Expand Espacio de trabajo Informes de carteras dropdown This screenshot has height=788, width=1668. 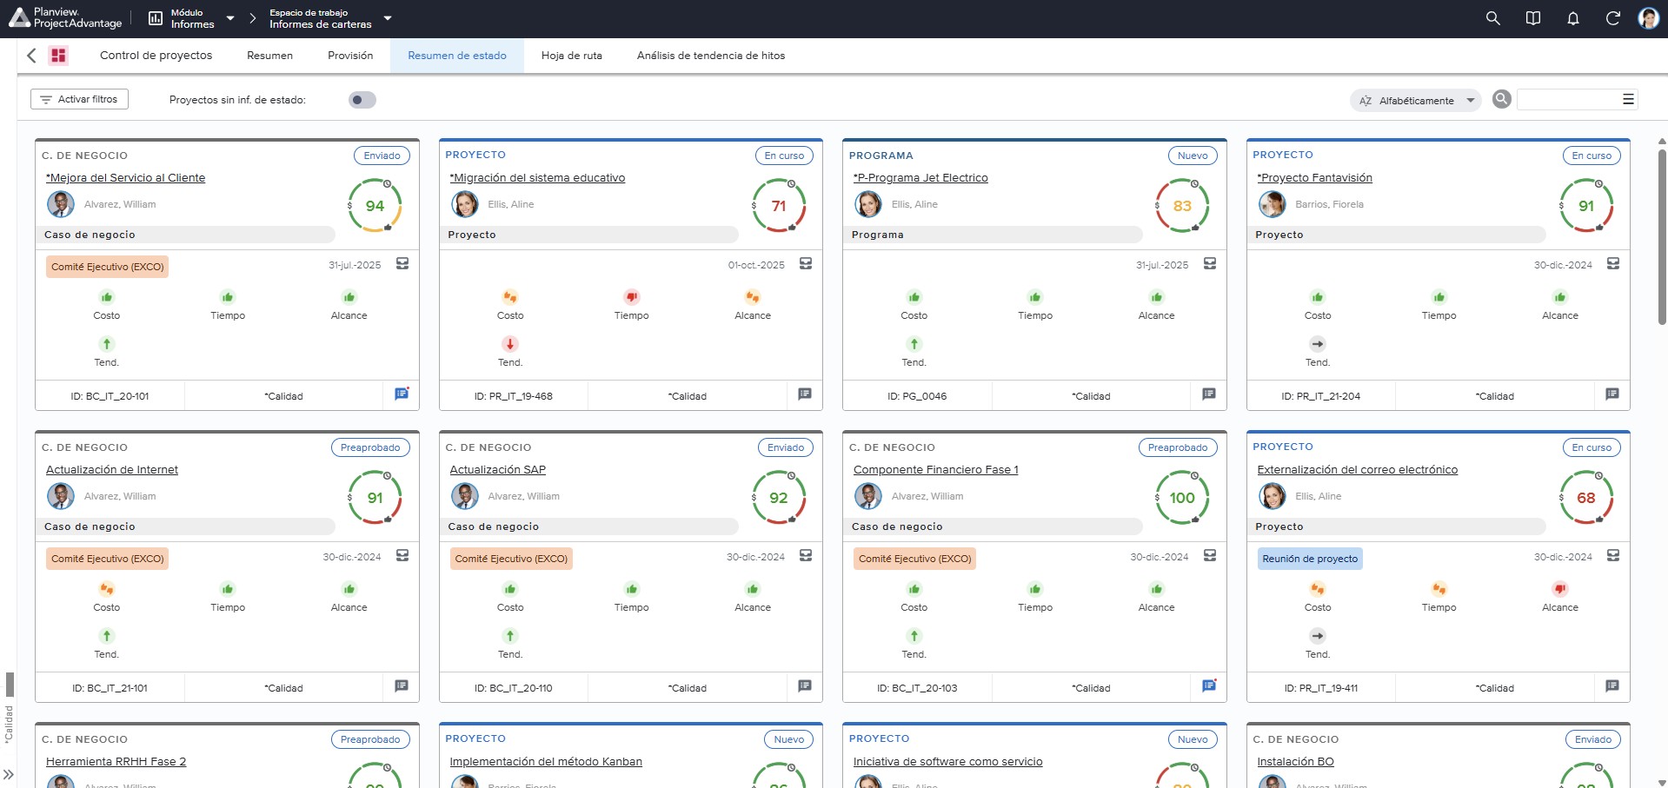pyautogui.click(x=330, y=18)
